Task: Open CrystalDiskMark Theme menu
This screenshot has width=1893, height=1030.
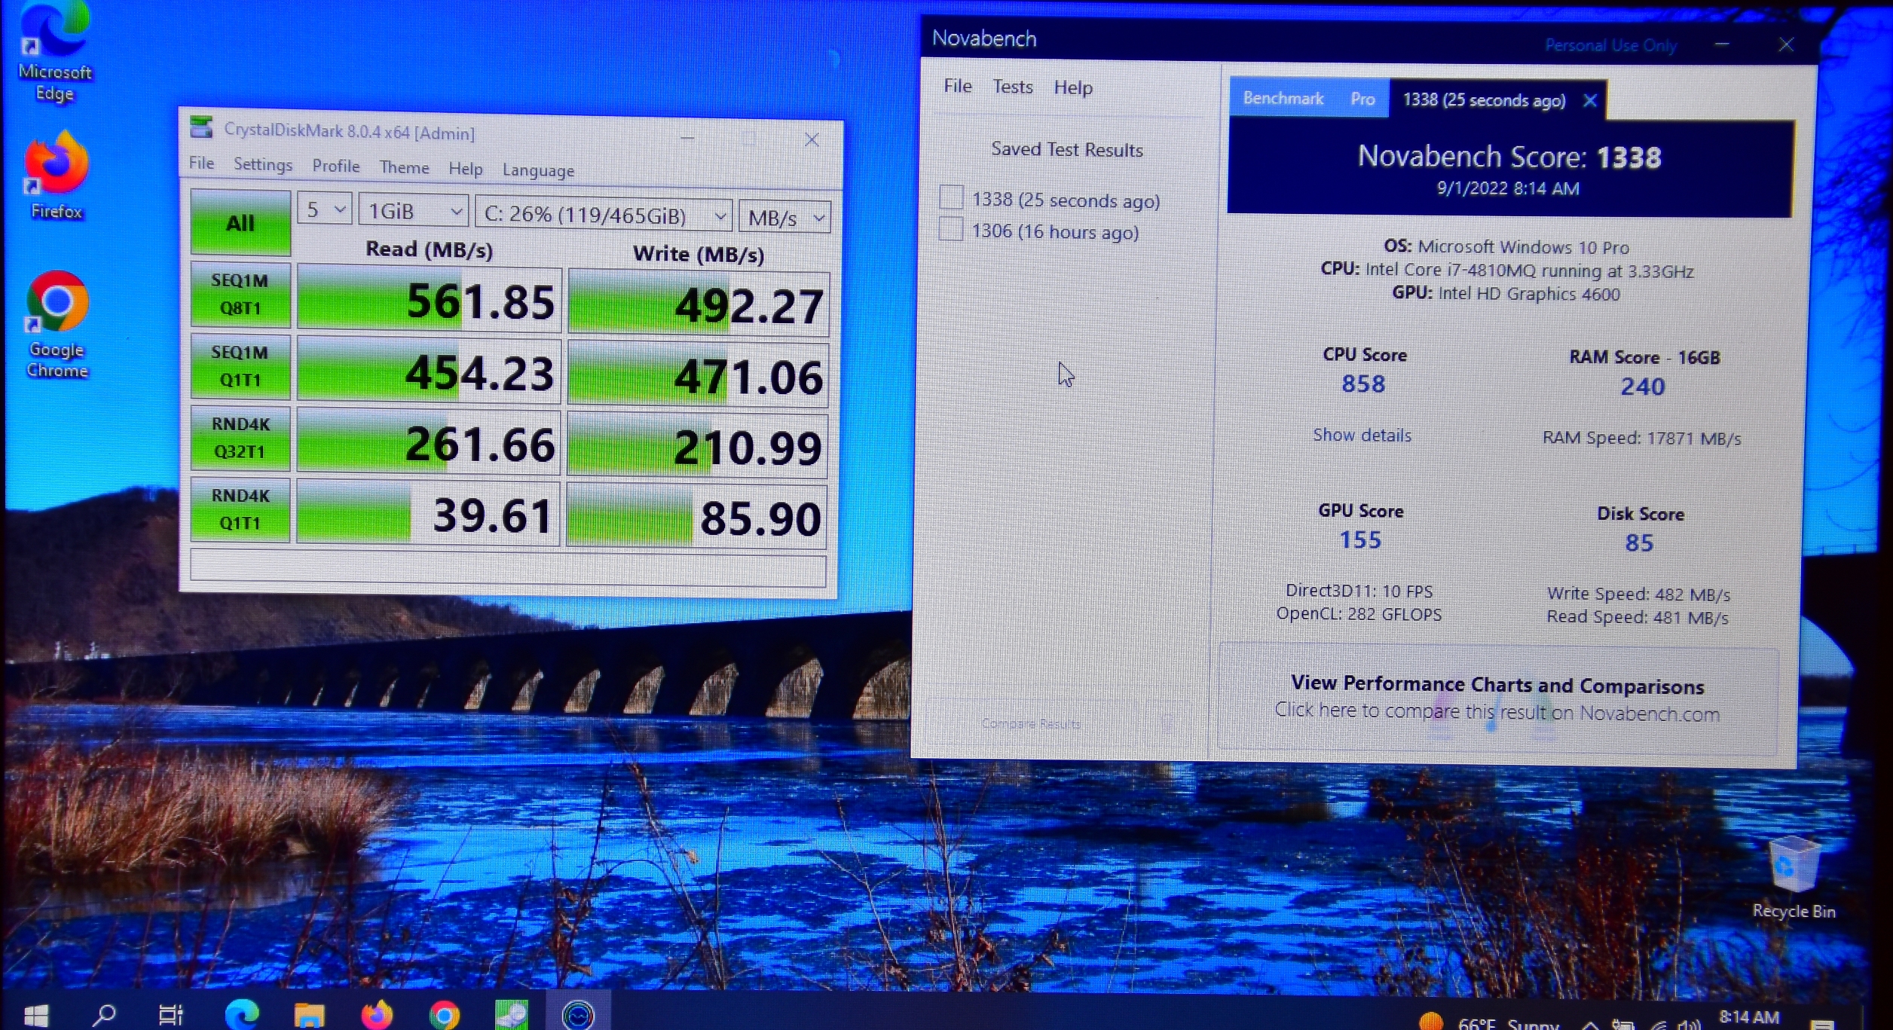Action: 404,167
